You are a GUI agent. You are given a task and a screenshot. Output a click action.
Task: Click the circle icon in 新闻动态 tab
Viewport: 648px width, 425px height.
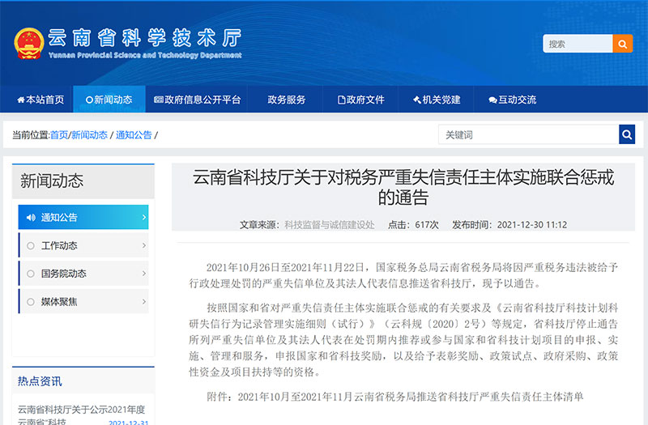click(x=89, y=100)
